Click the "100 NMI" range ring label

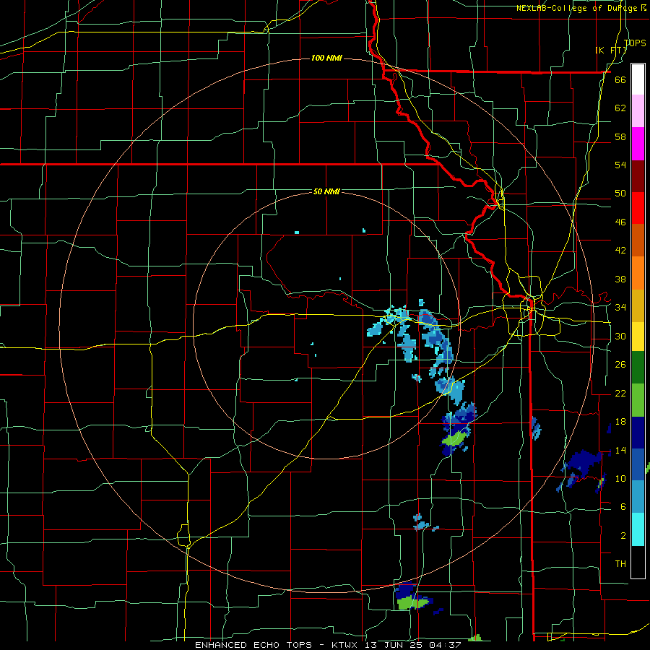click(326, 58)
